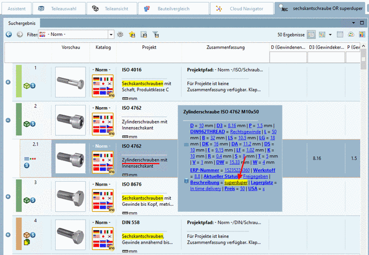Switch to detail list view

[x=311, y=34]
